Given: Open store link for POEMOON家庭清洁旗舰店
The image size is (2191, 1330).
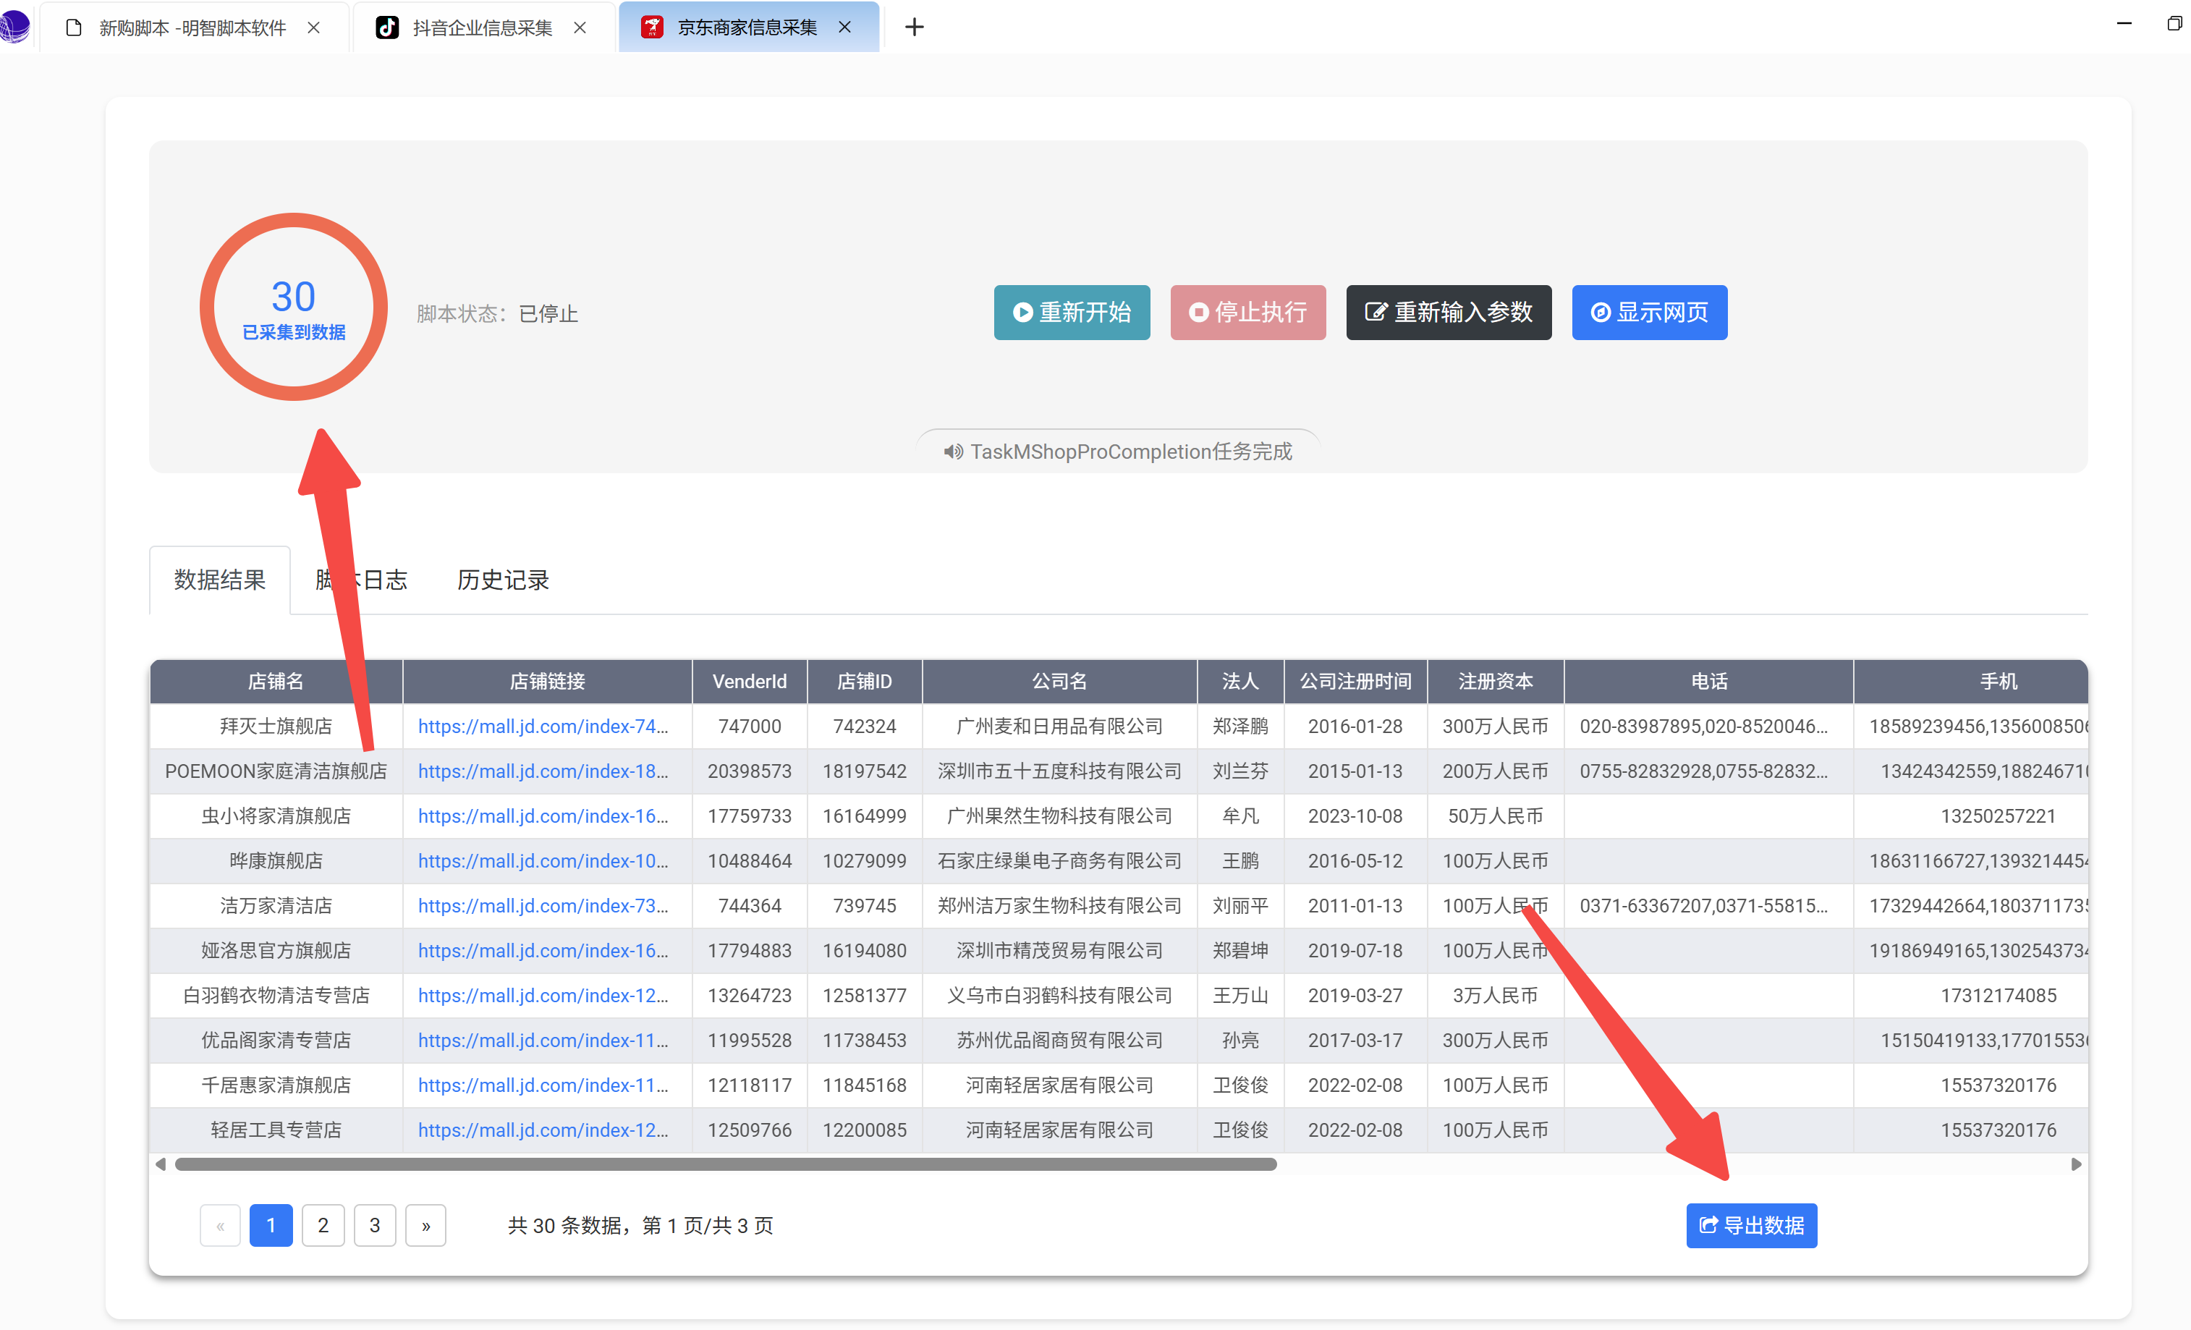Looking at the screenshot, I should coord(543,771).
